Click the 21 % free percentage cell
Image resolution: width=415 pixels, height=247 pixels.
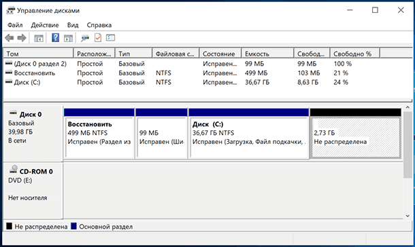(x=341, y=73)
